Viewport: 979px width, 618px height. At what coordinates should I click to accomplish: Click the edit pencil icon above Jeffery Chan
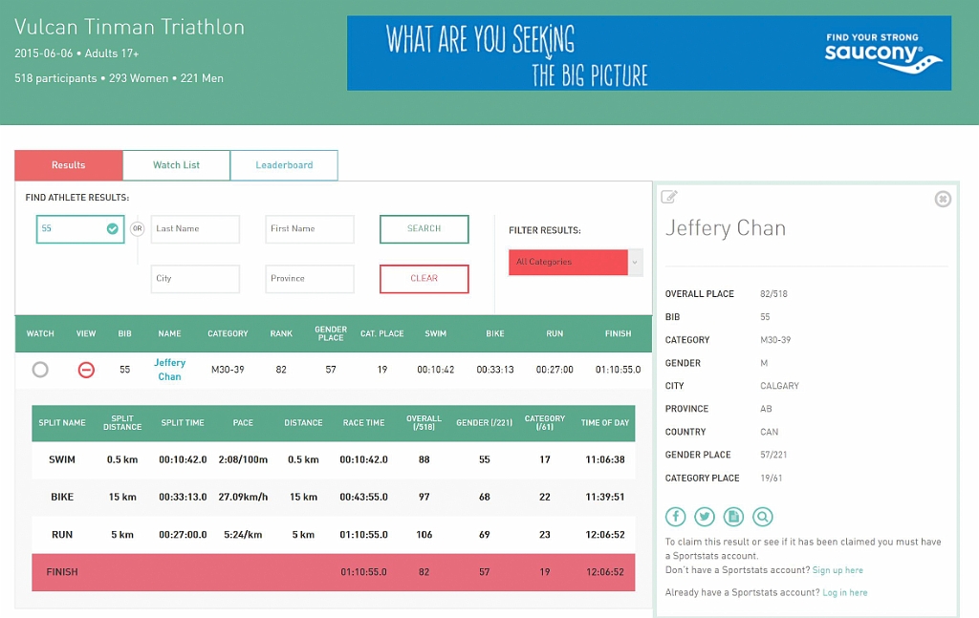click(669, 197)
